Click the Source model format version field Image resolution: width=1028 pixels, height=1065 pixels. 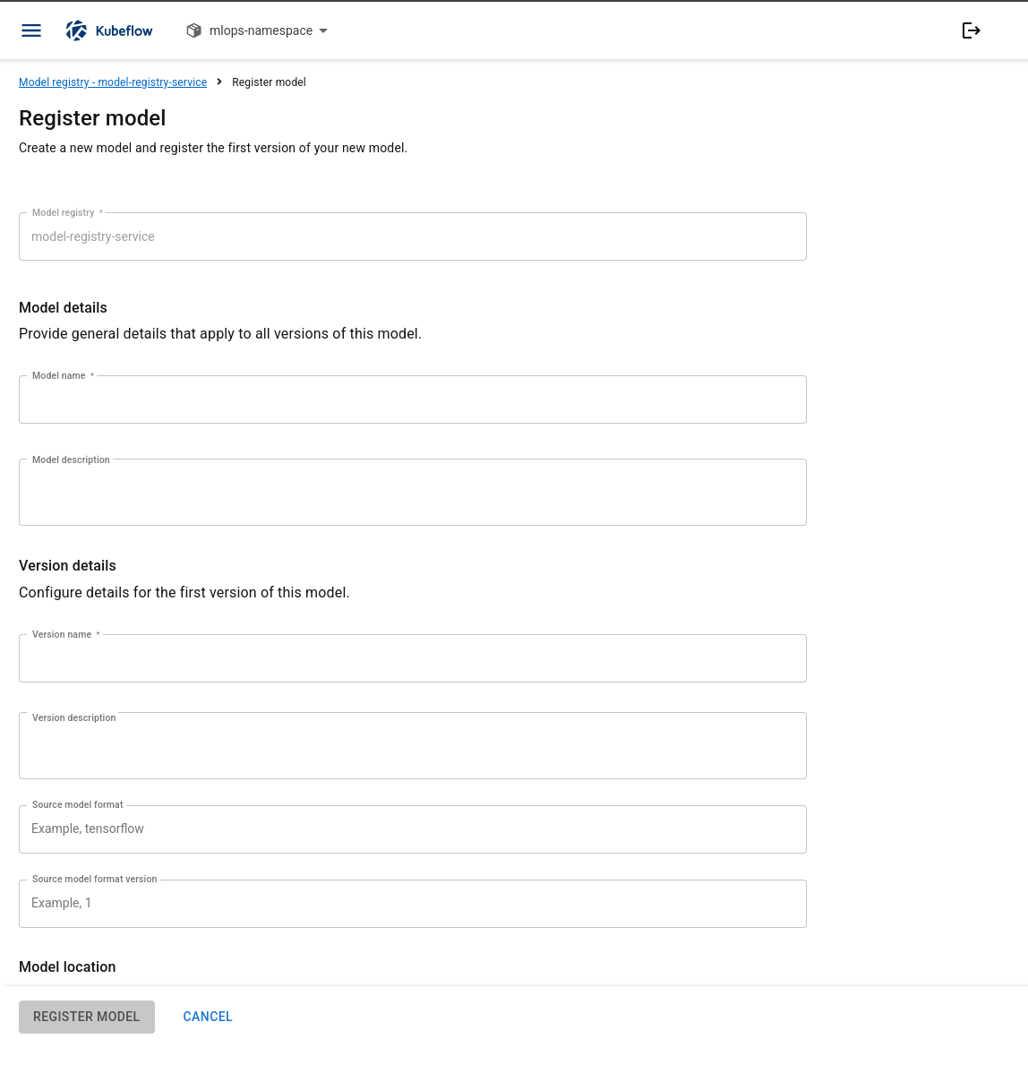[x=413, y=904]
